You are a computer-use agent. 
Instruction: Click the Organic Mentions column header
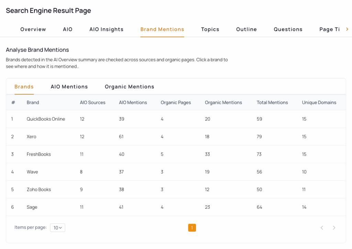pos(223,102)
